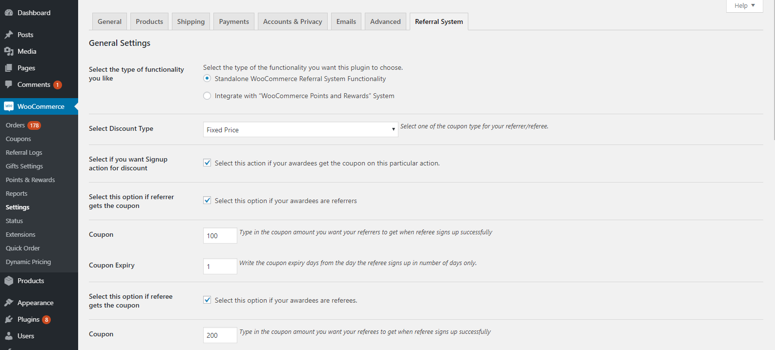Click the Comments speech bubble icon
This screenshot has width=775, height=350.
pos(9,84)
